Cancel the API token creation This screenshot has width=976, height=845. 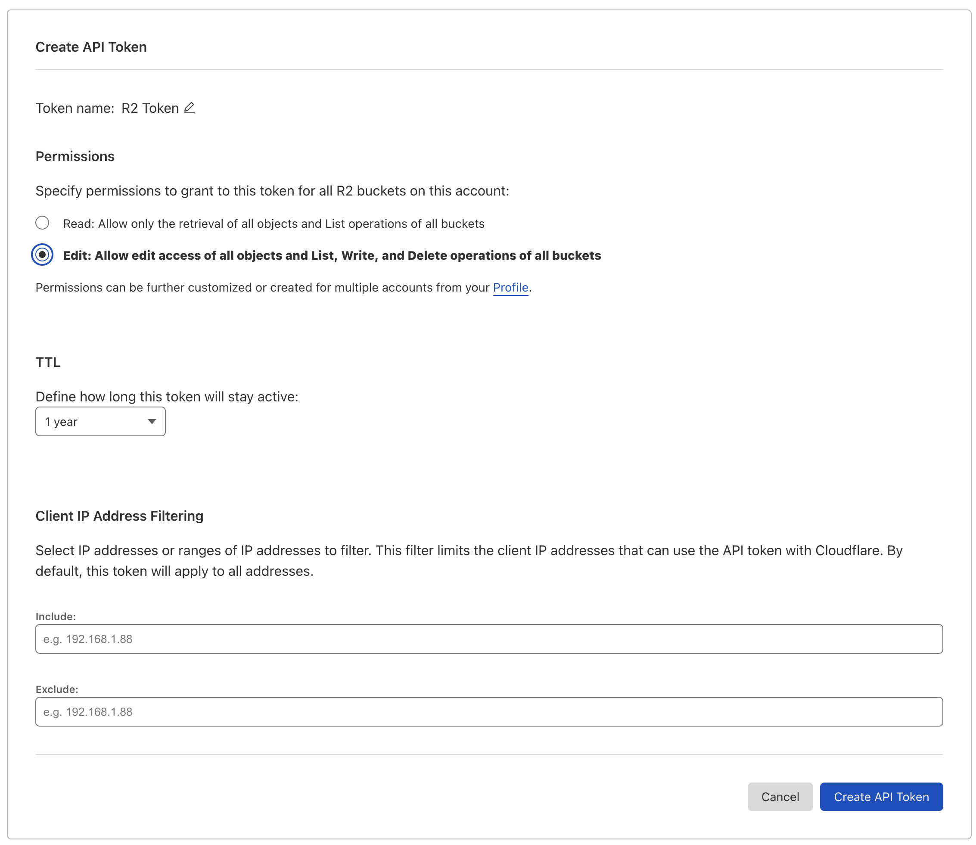(x=780, y=796)
